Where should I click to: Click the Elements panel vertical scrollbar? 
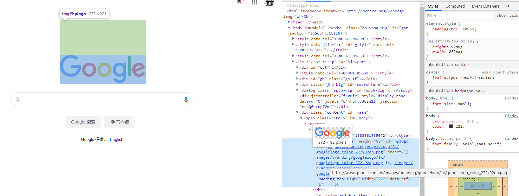(422, 101)
